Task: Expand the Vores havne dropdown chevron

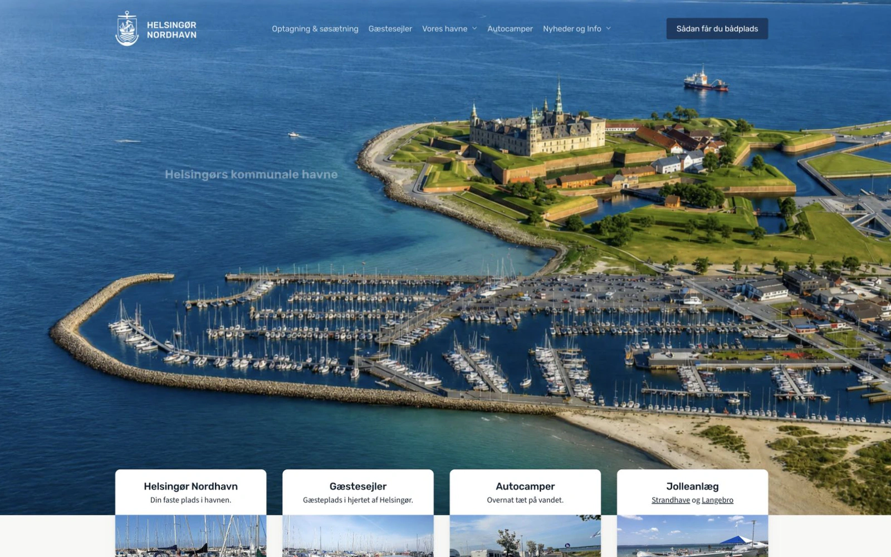Action: pyautogui.click(x=474, y=29)
